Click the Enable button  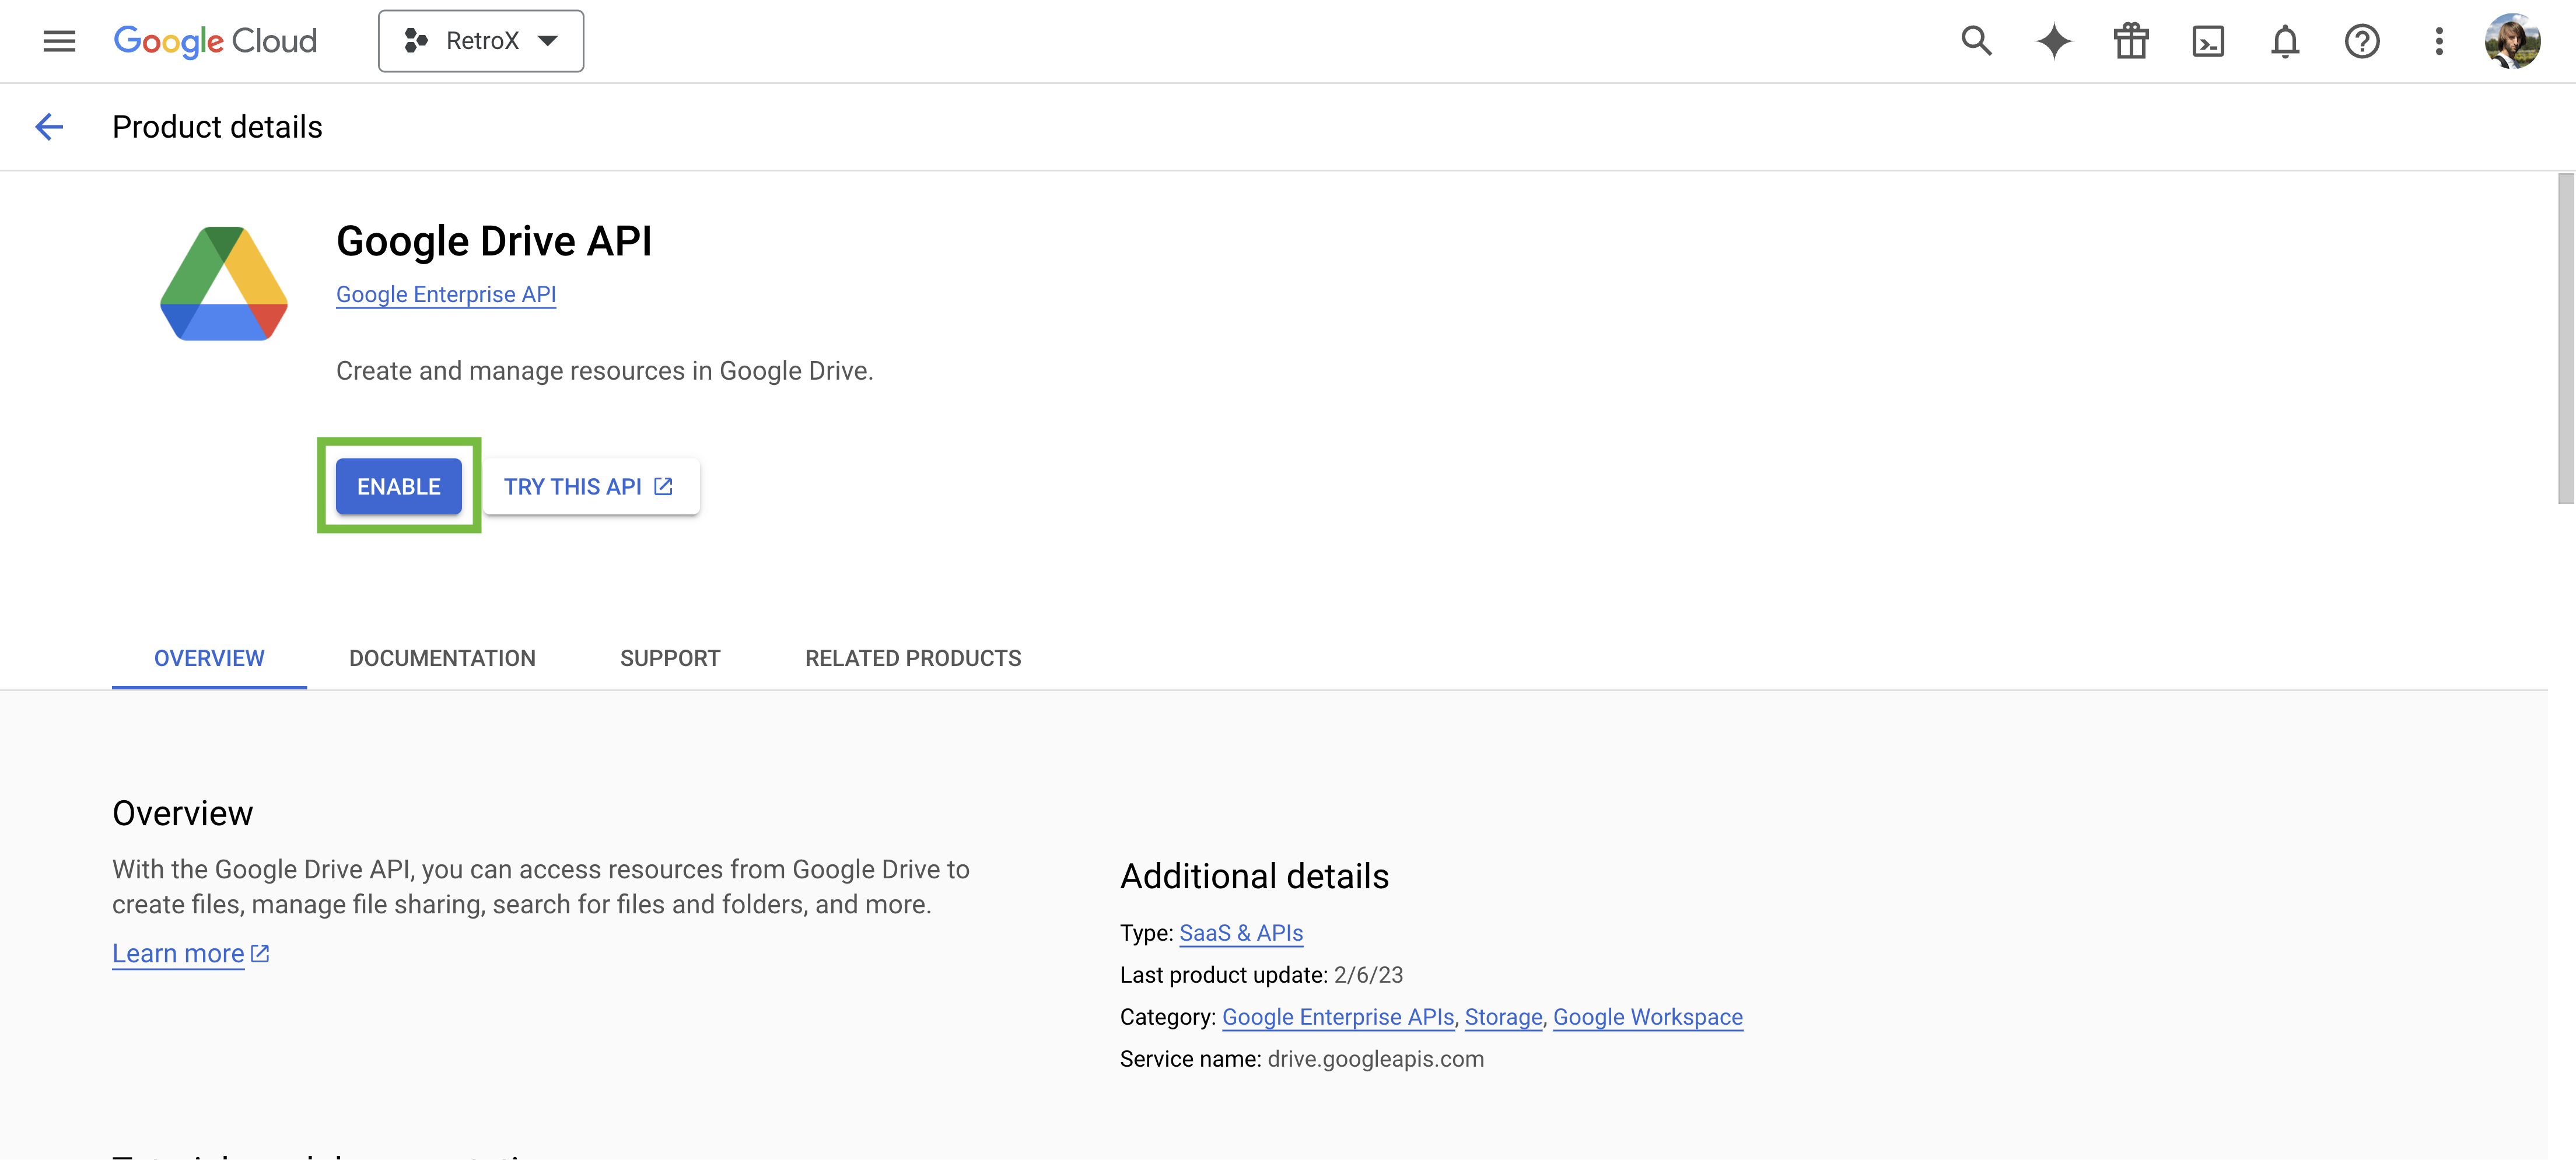pos(399,486)
